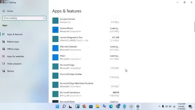Click the microphone tray icon
Screen dimensions: 195x110
[163, 107]
